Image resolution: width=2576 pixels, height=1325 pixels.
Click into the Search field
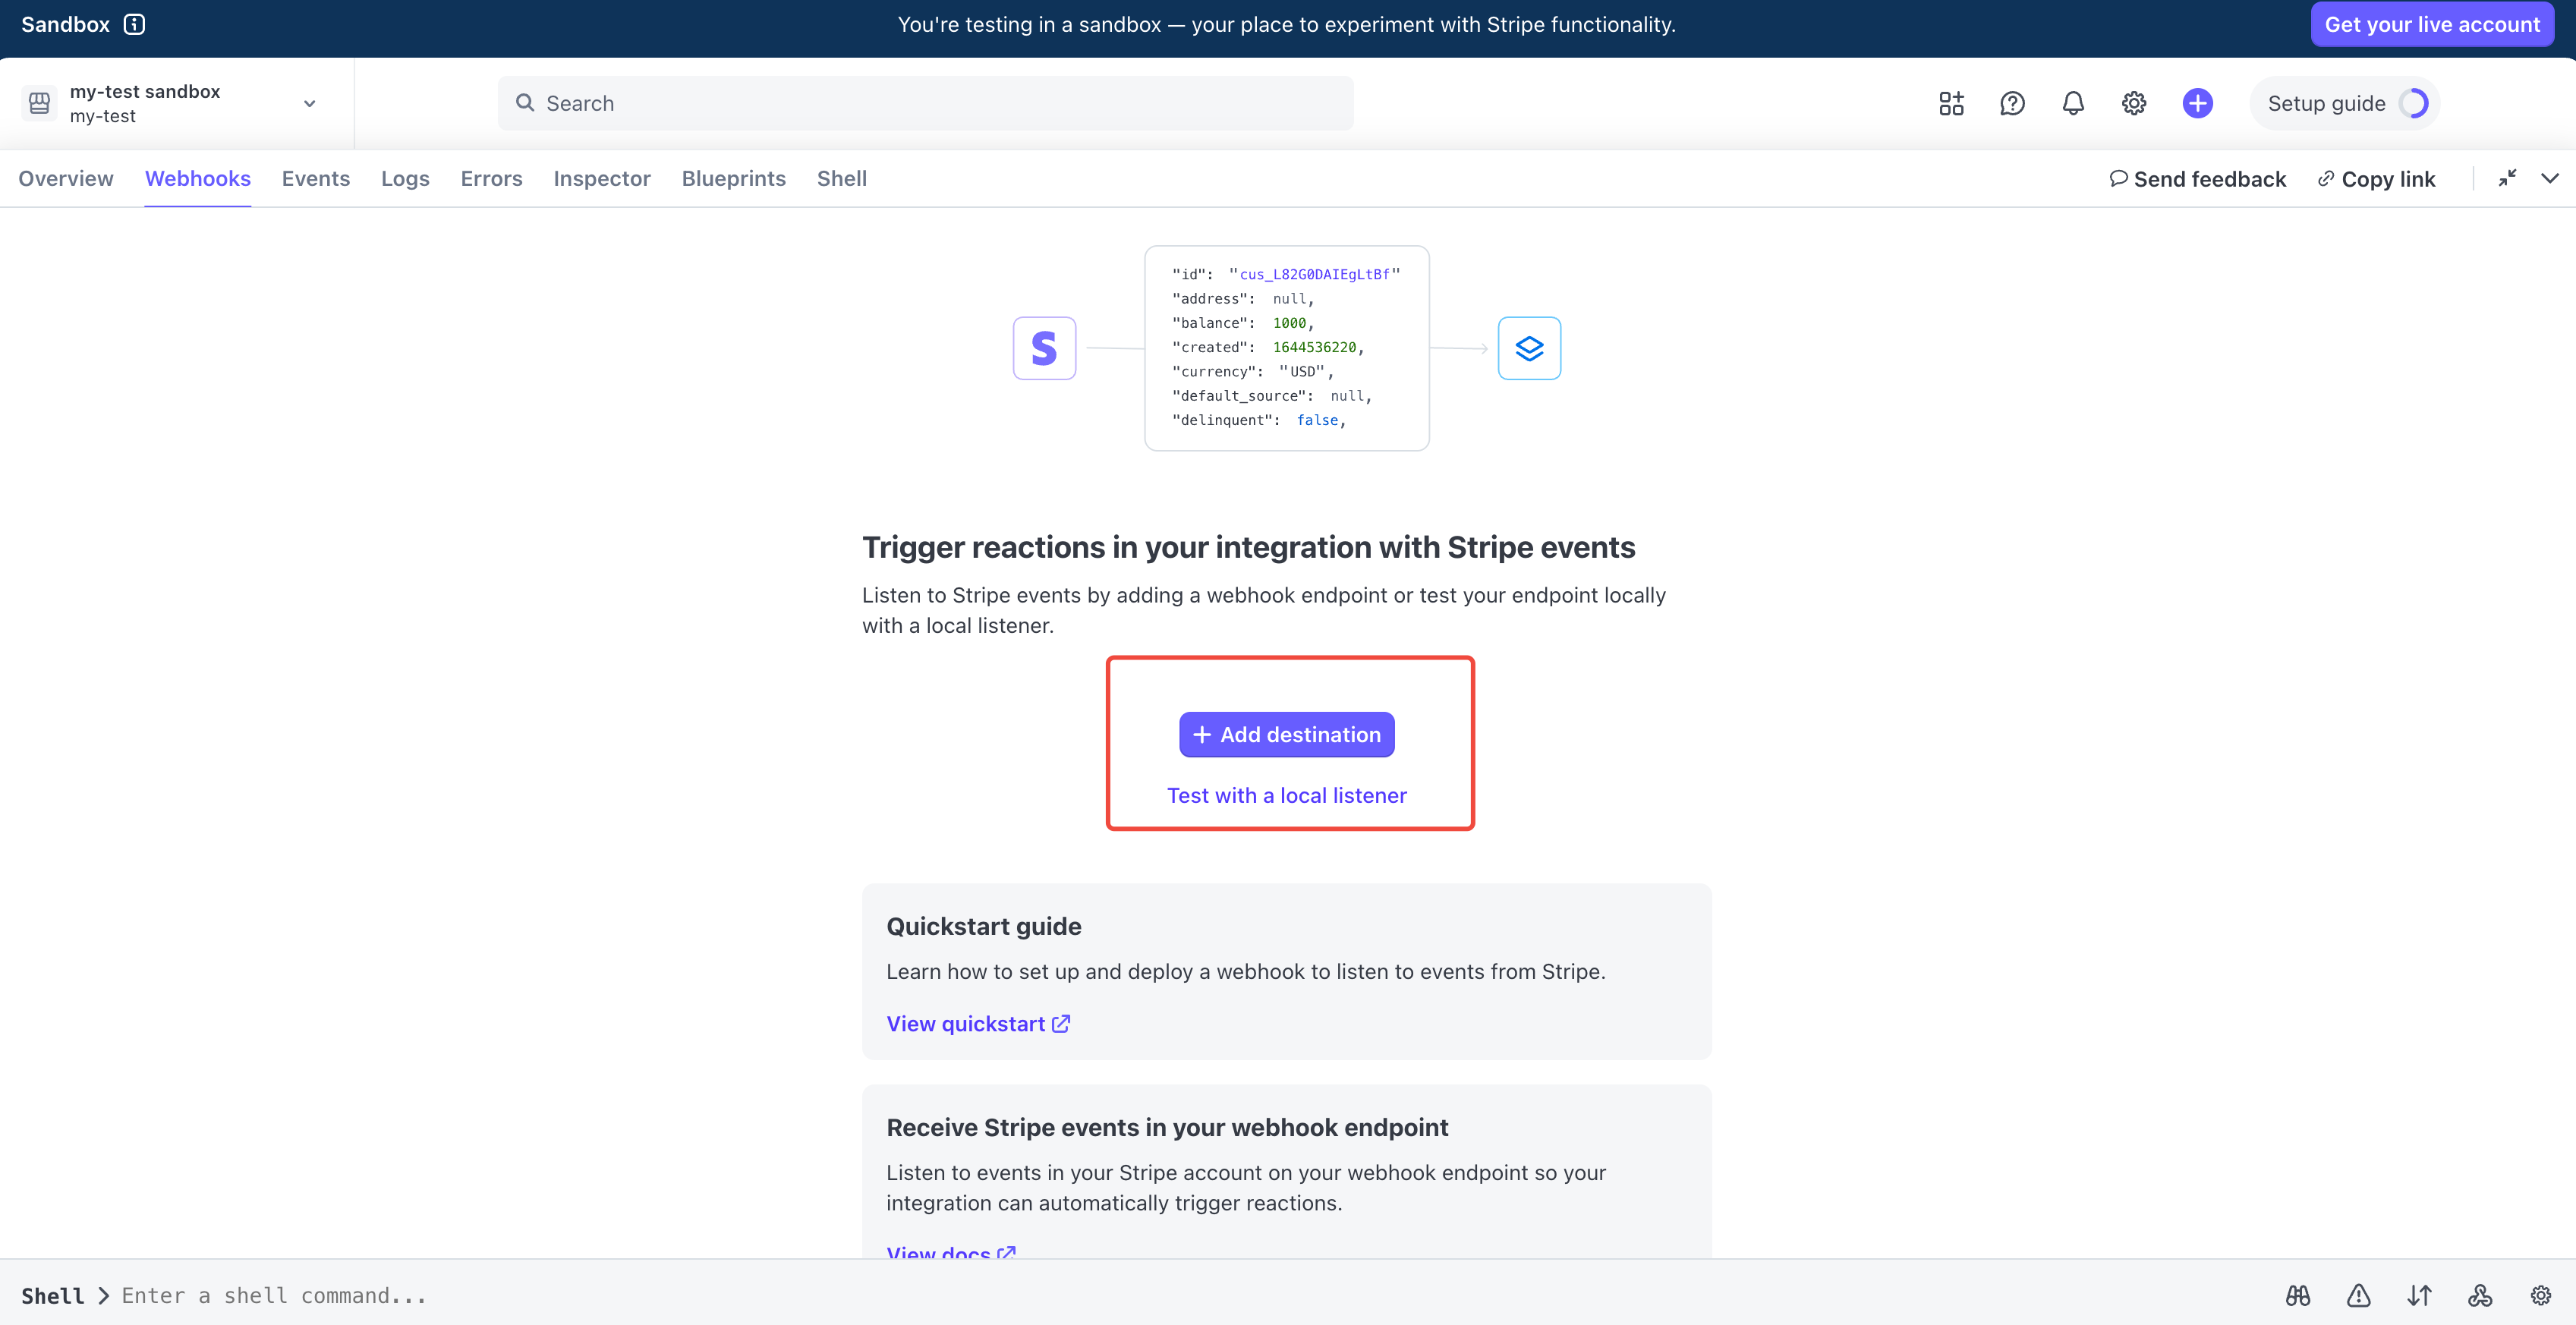(925, 103)
